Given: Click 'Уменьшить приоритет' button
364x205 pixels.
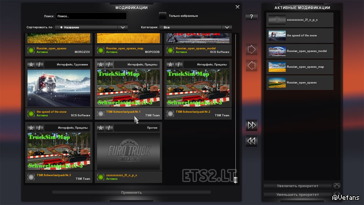Looking at the screenshot, I should [298, 194].
